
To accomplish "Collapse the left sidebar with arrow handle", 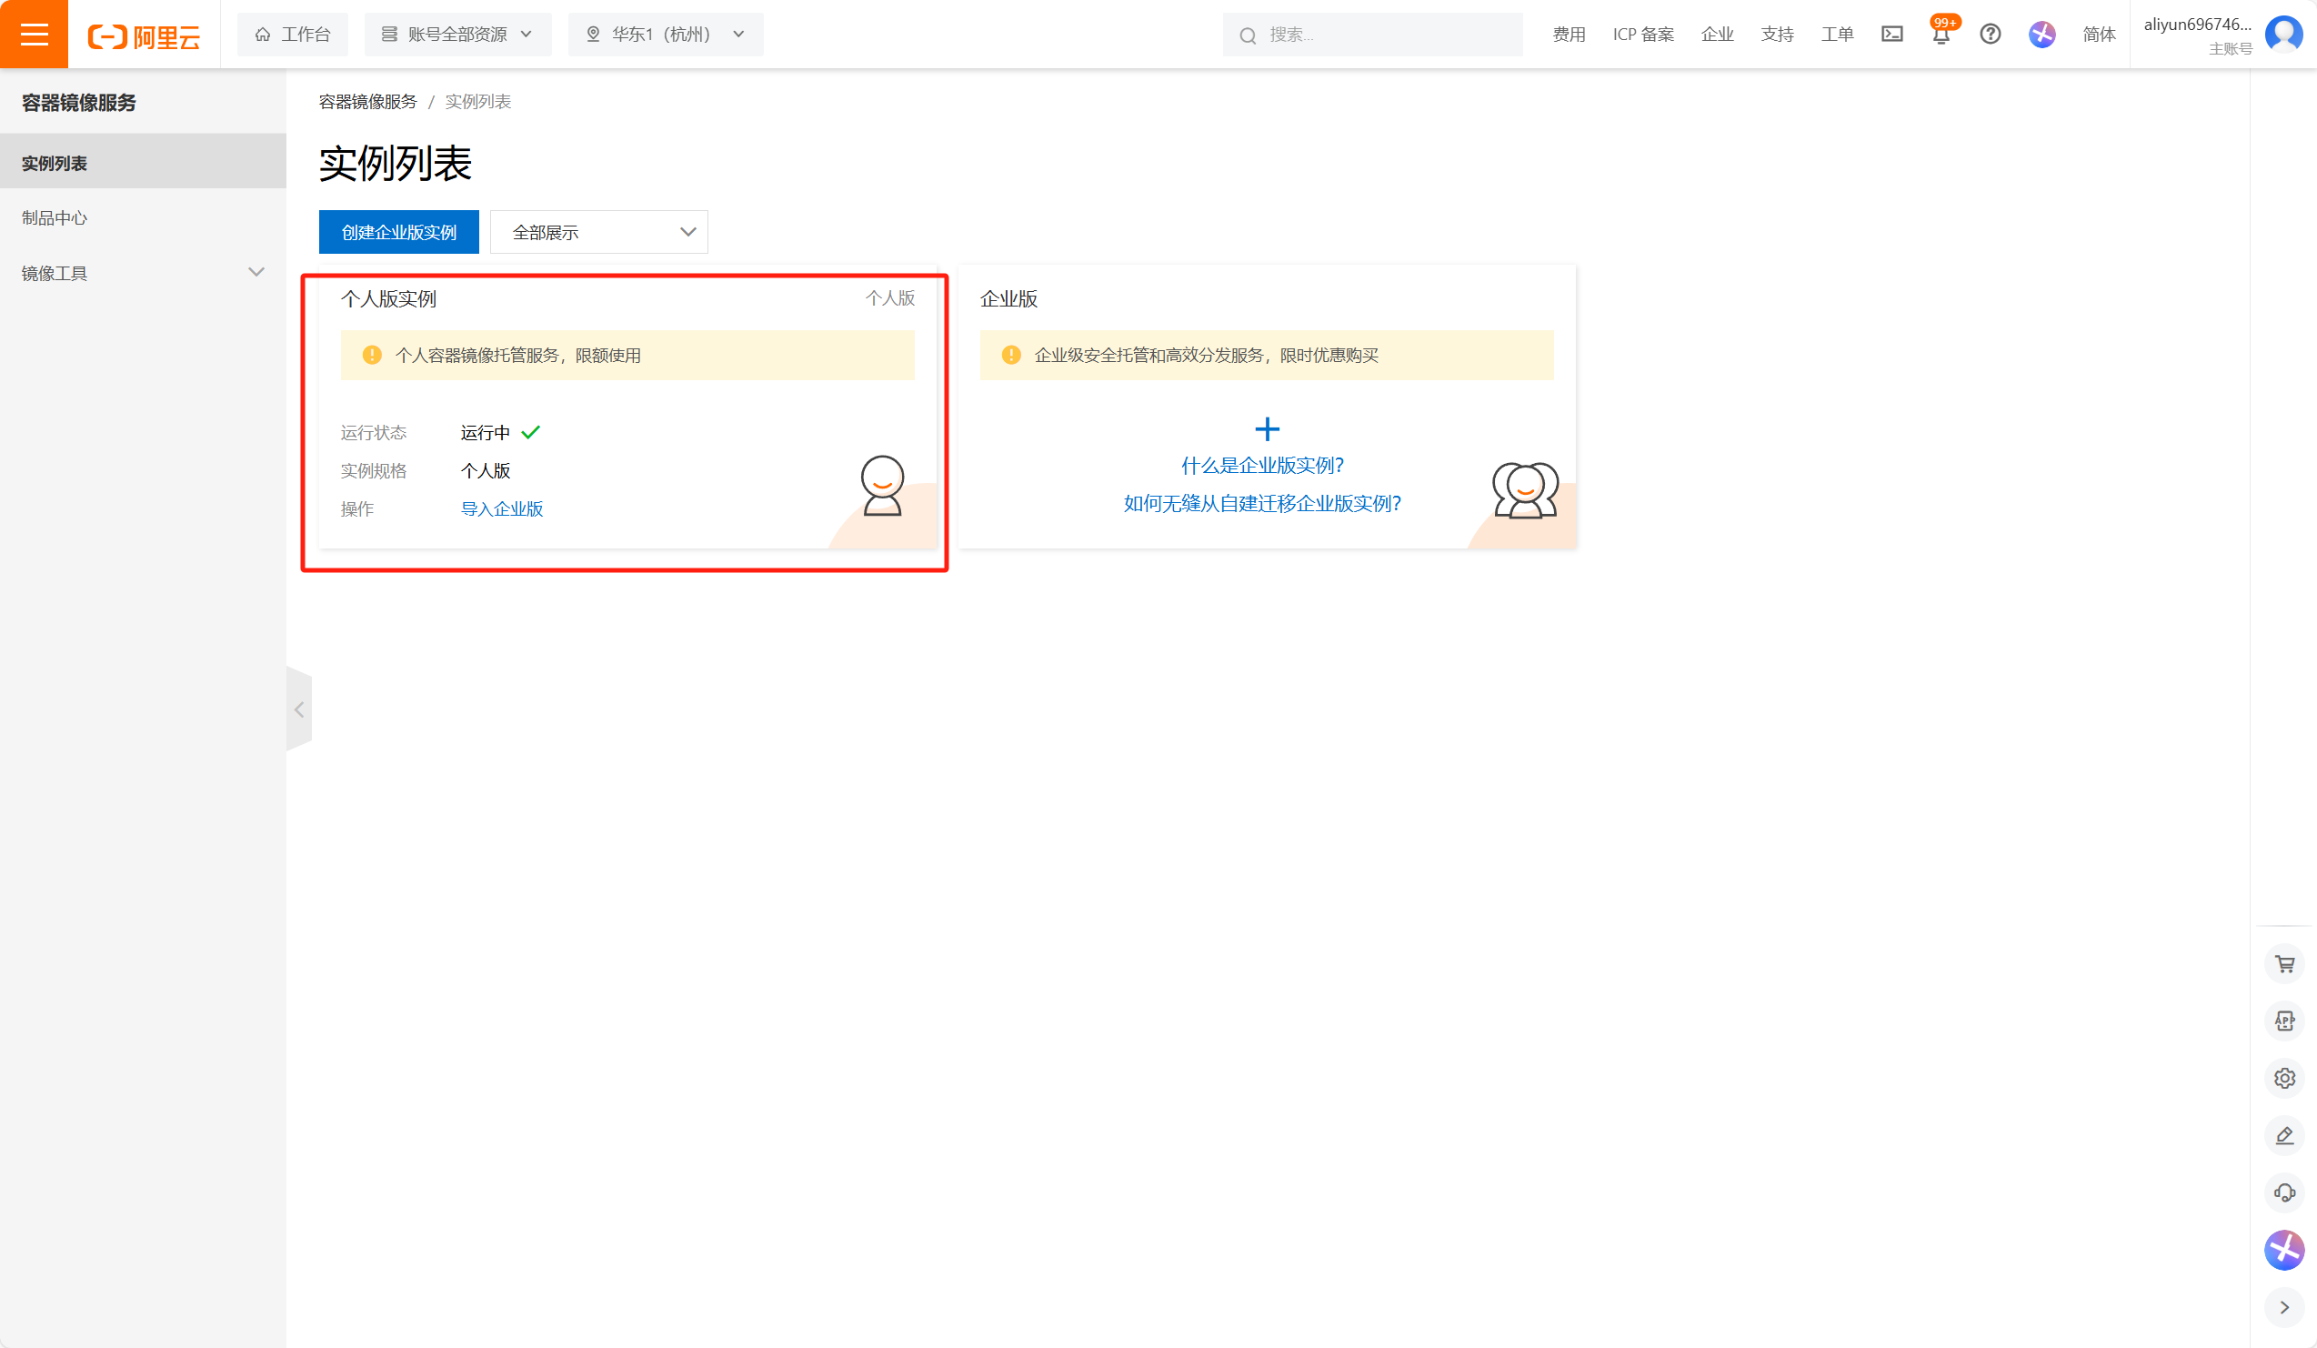I will (x=299, y=709).
